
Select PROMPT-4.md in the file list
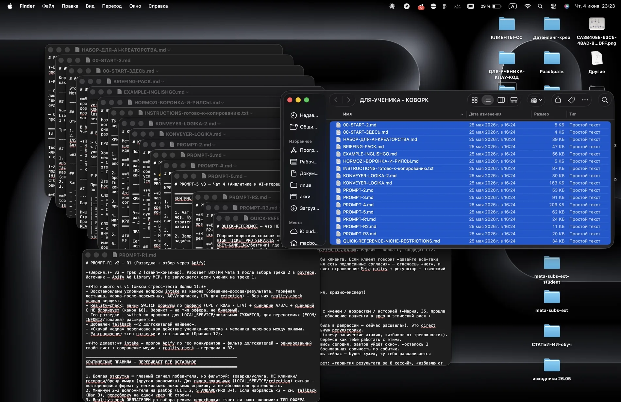point(470,205)
